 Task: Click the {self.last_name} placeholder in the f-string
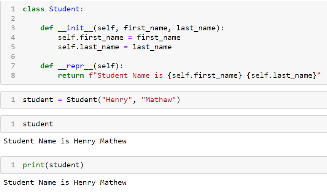click(282, 76)
